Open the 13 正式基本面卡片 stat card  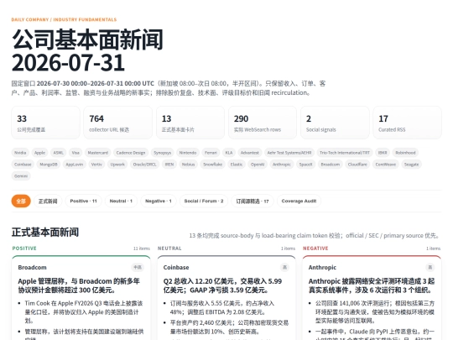coord(190,123)
